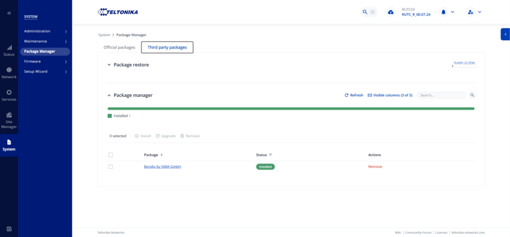Open the Visible columns (3 of 3) selector

[390, 96]
